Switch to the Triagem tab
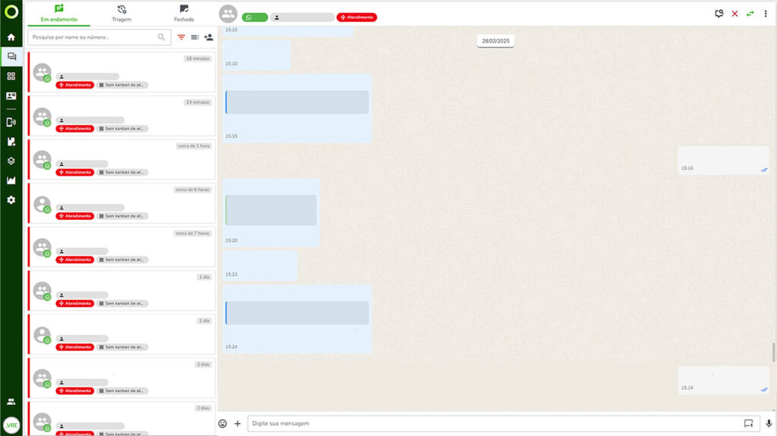The image size is (777, 436). pos(121,14)
